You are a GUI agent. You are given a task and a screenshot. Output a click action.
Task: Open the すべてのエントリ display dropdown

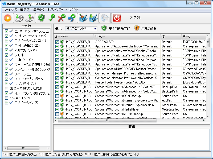coord(81,29)
